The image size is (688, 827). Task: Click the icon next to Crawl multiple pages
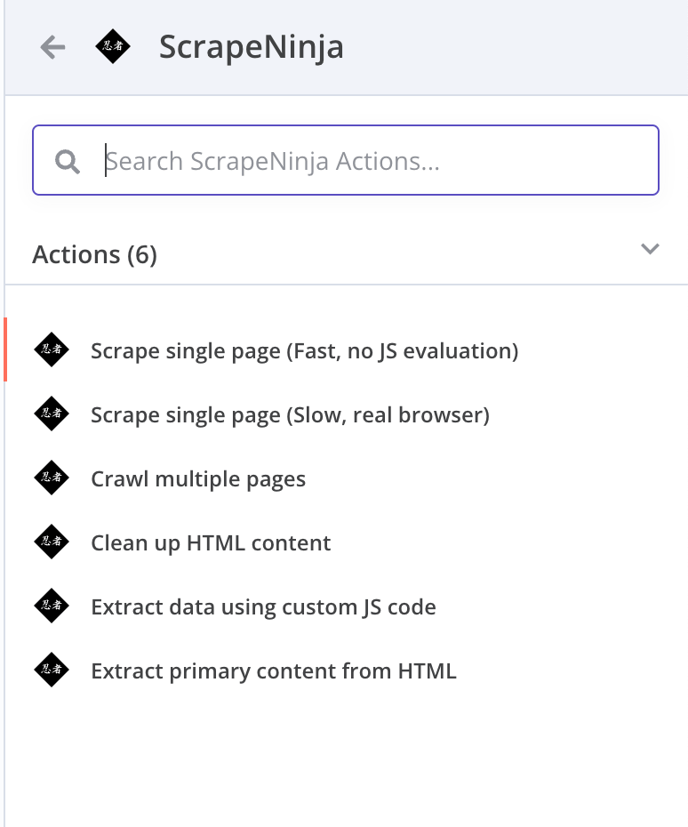[x=52, y=478]
